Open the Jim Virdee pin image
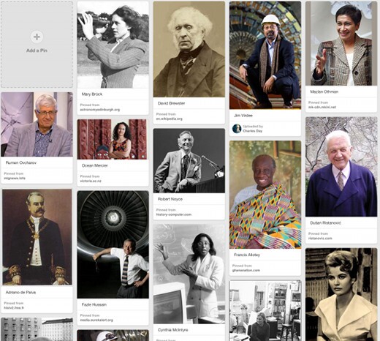380x341 pixels. [x=265, y=56]
